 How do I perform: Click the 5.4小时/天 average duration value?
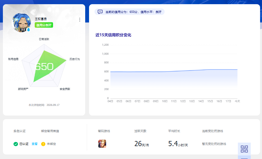point(178,144)
